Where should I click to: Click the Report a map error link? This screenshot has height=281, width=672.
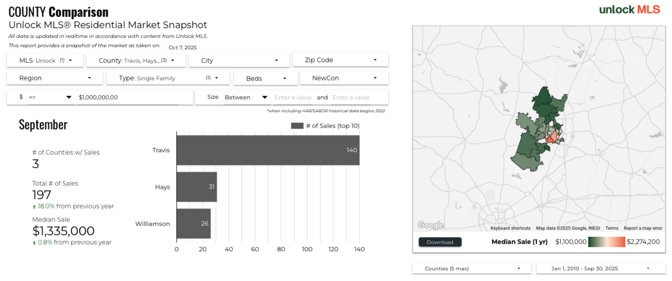[643, 228]
